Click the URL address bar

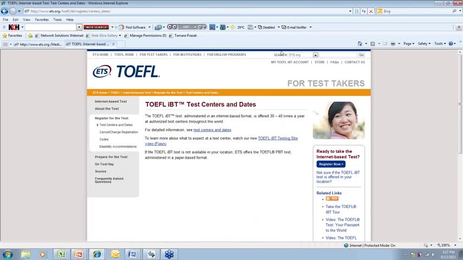[186, 11]
